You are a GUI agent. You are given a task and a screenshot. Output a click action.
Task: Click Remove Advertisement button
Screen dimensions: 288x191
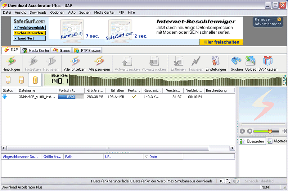267,22
